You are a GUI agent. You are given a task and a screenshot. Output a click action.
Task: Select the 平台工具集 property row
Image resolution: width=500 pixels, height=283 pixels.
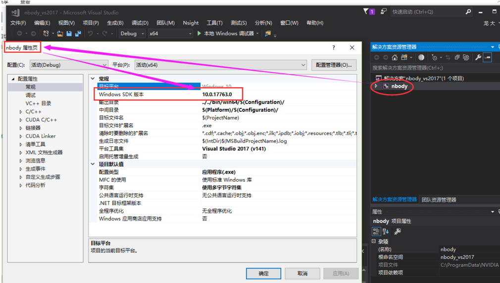pyautogui.click(x=227, y=149)
